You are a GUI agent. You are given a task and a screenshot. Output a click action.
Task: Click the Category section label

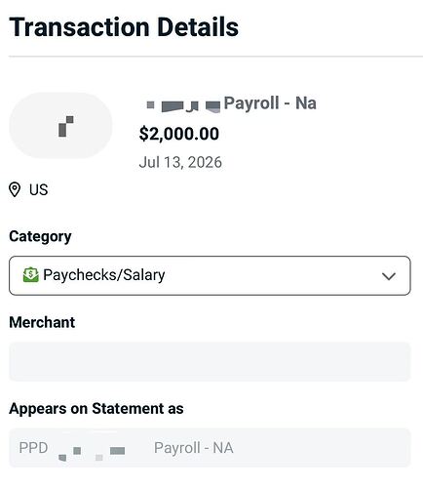[x=40, y=237]
